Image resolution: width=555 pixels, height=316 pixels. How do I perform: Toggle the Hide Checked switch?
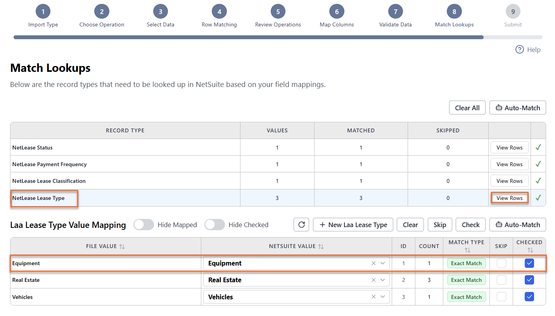pyautogui.click(x=214, y=225)
